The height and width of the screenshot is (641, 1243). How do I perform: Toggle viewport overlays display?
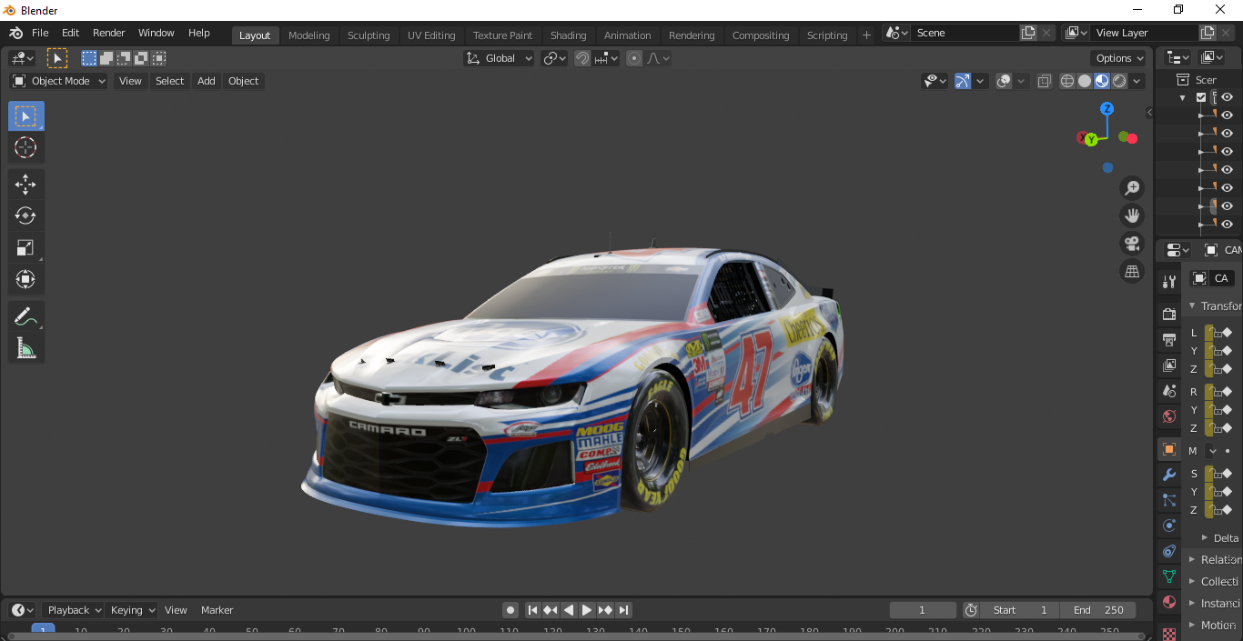click(x=1004, y=81)
